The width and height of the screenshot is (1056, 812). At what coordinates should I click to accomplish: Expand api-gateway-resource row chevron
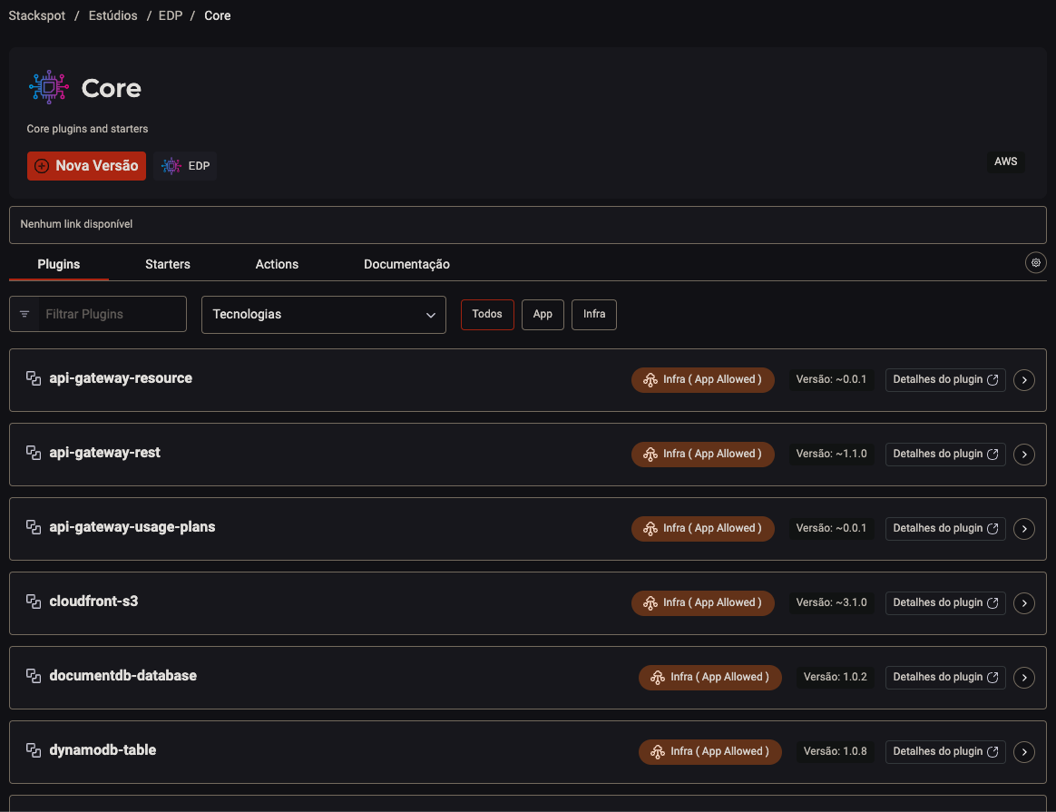click(x=1024, y=380)
